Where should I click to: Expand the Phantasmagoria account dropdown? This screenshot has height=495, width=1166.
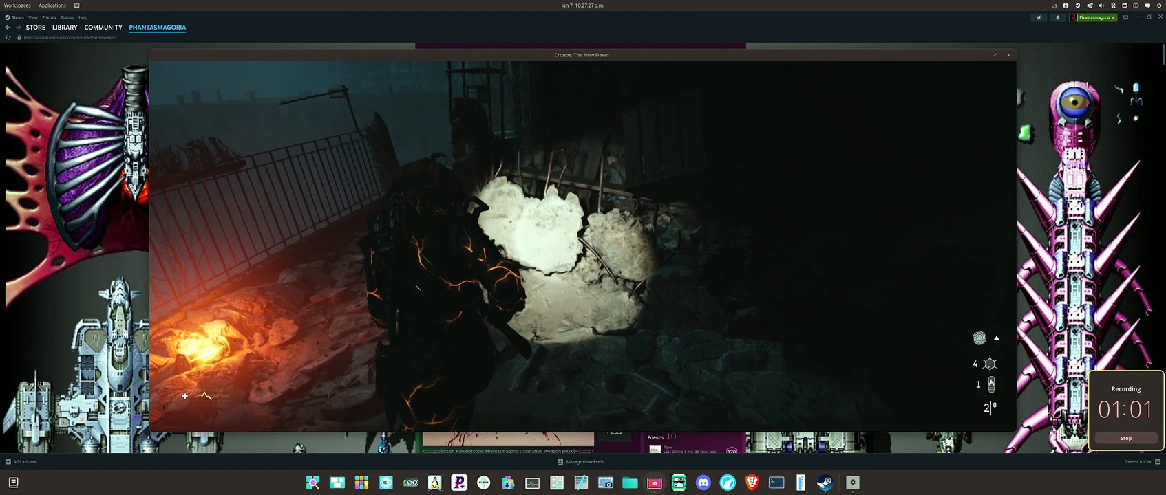tap(1097, 17)
